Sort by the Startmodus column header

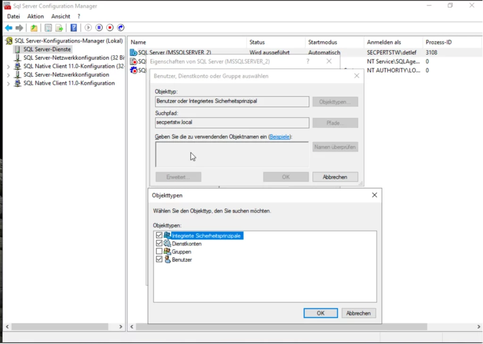pyautogui.click(x=334, y=42)
